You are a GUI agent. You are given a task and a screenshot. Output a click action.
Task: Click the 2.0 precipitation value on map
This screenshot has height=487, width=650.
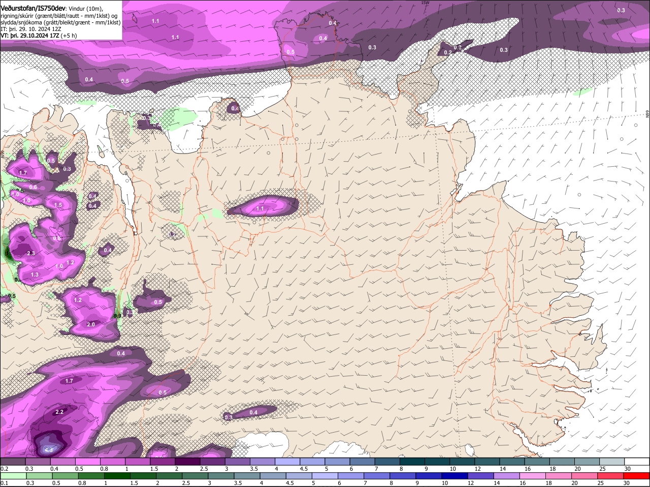point(91,324)
